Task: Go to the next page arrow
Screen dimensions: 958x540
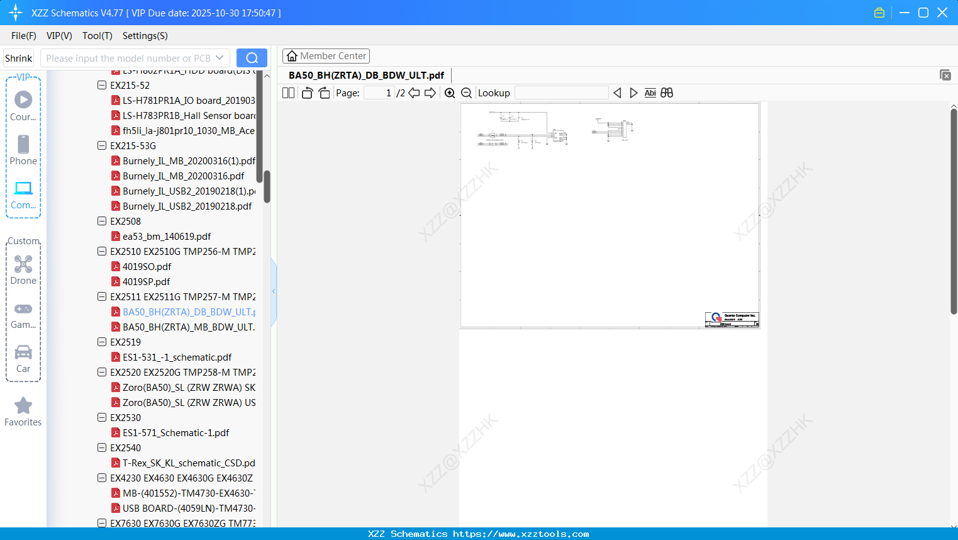Action: 430,93
